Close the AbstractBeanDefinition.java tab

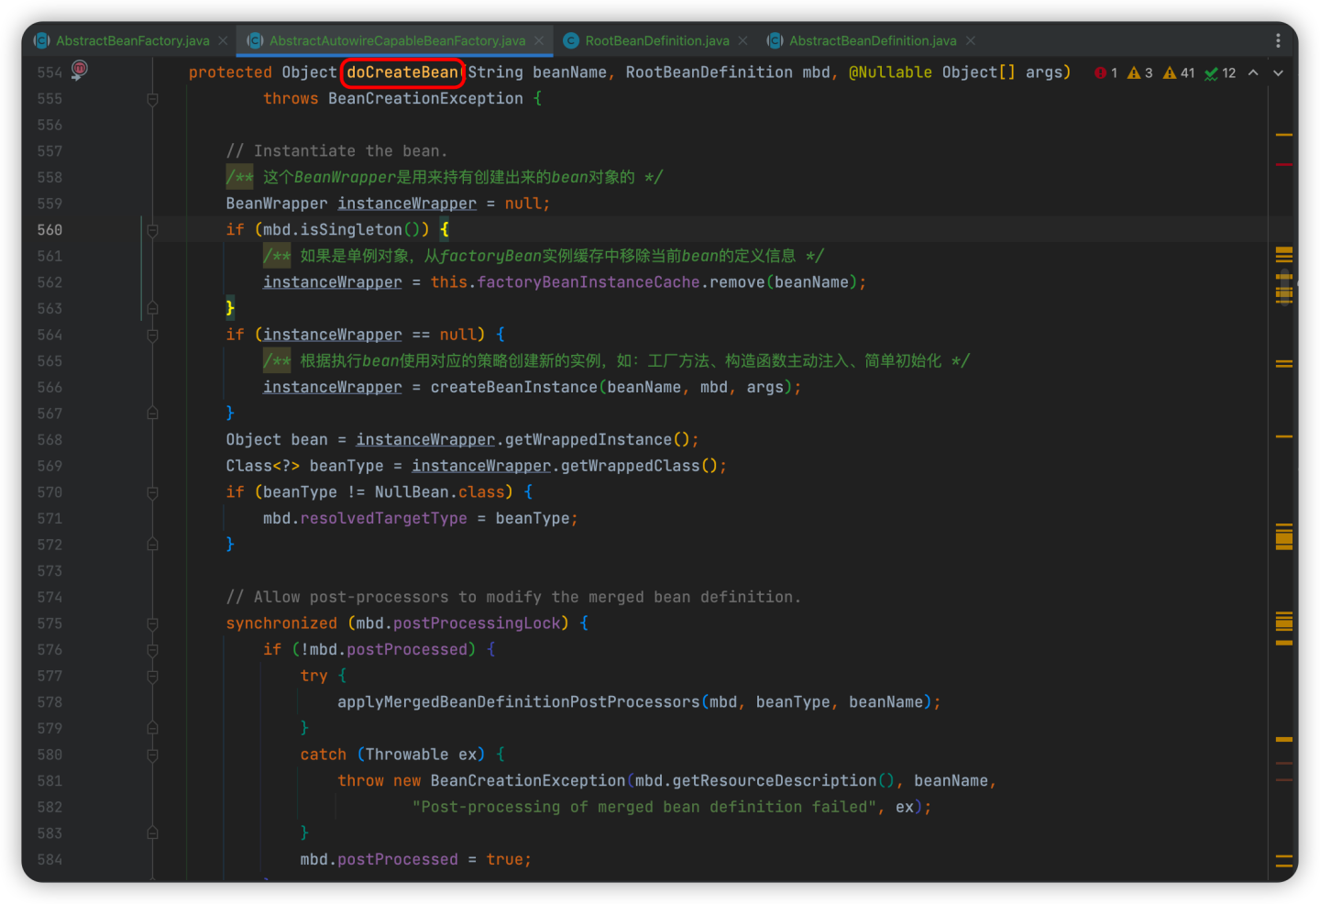coord(971,40)
